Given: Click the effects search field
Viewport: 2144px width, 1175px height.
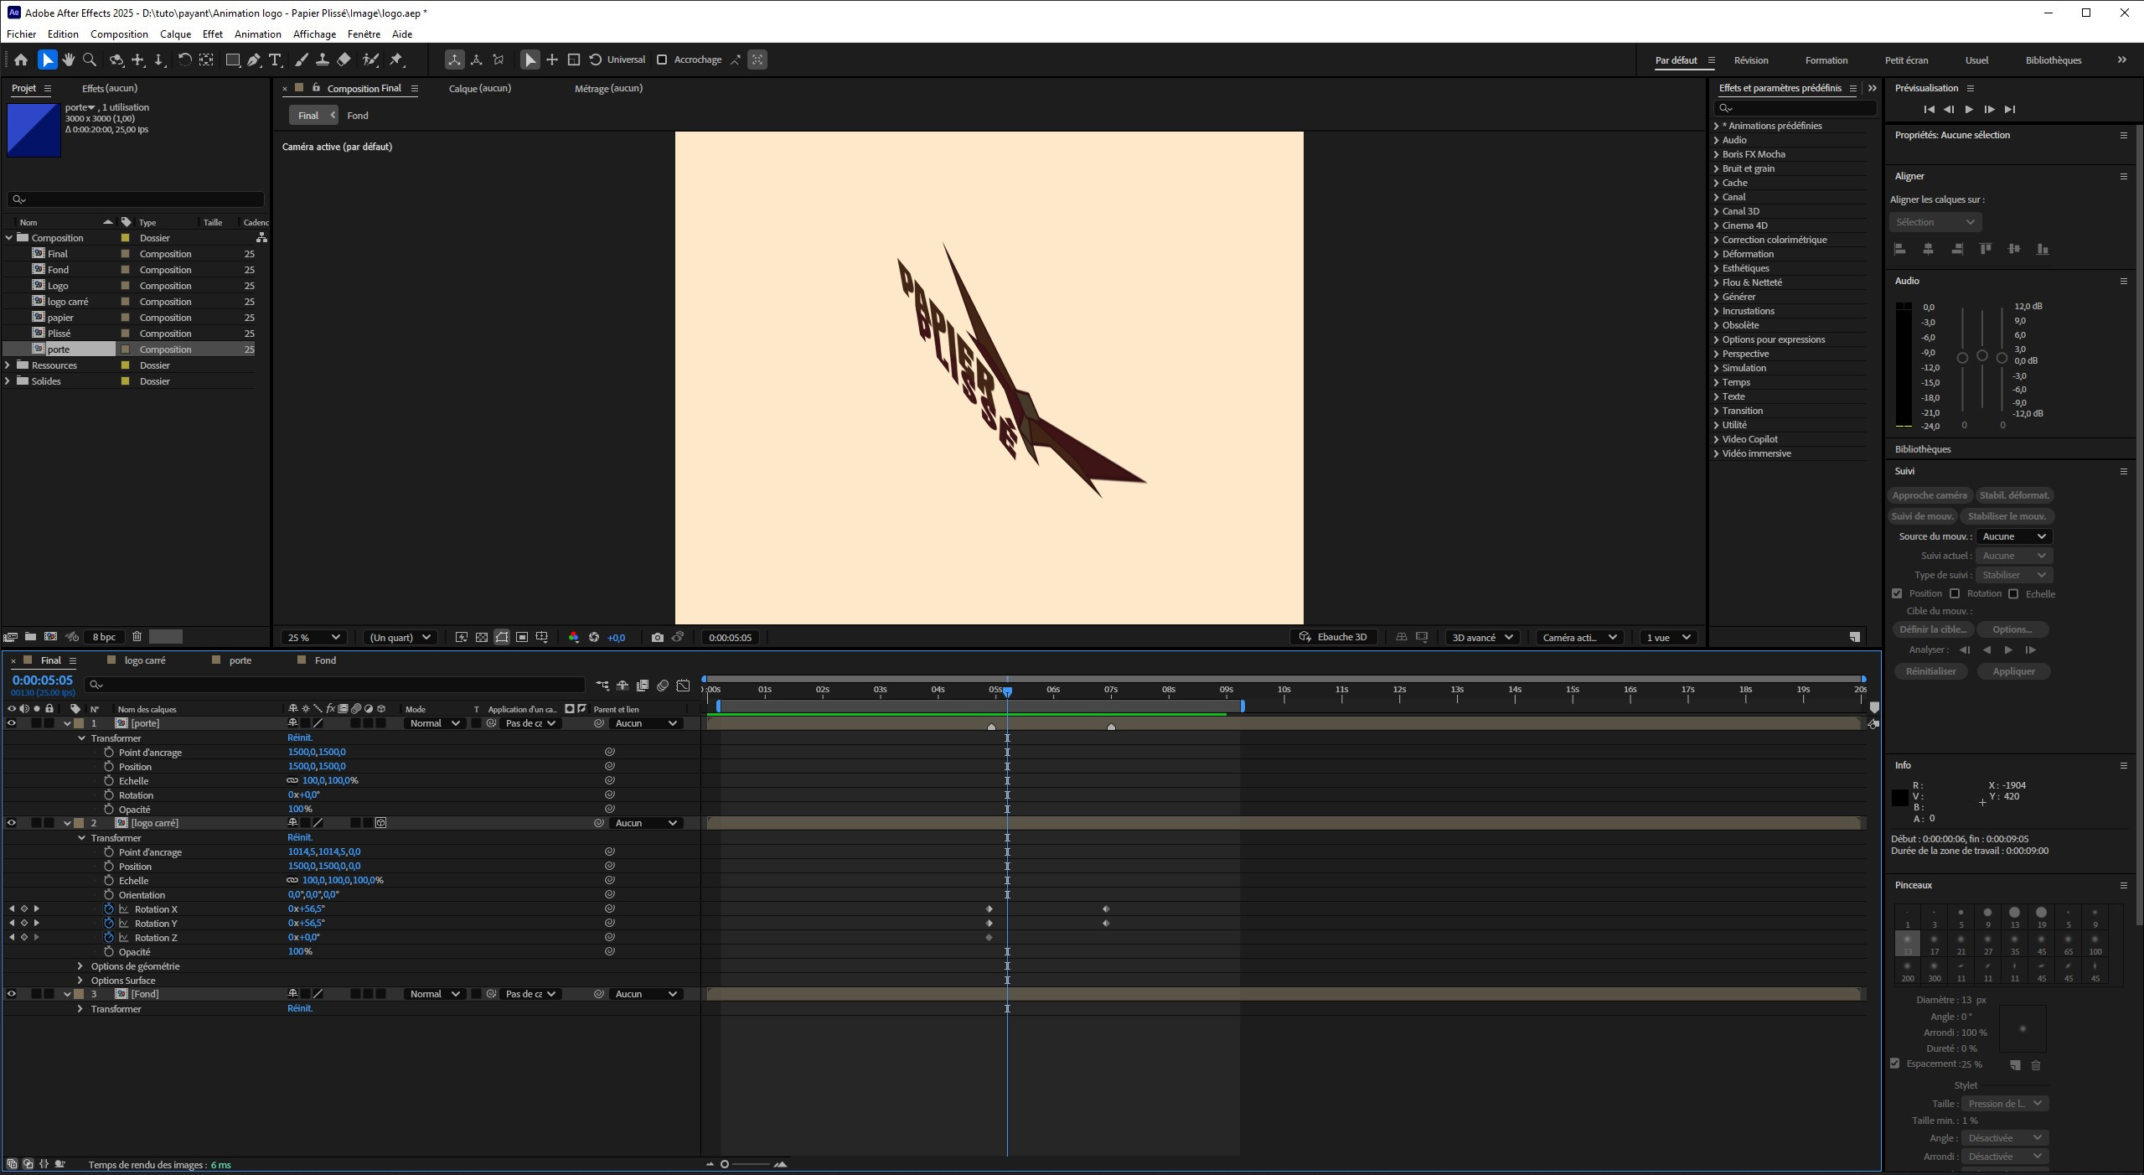Looking at the screenshot, I should (x=1795, y=108).
